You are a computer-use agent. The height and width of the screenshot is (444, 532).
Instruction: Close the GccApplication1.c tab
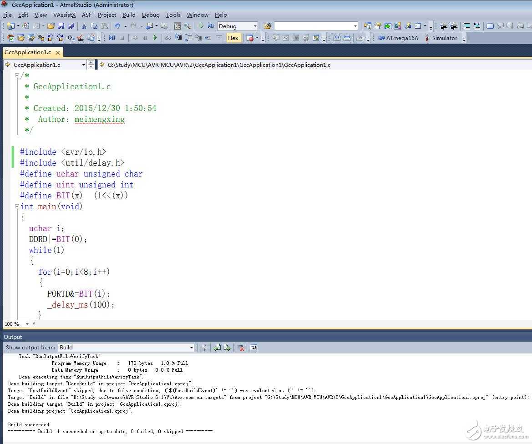click(58, 53)
